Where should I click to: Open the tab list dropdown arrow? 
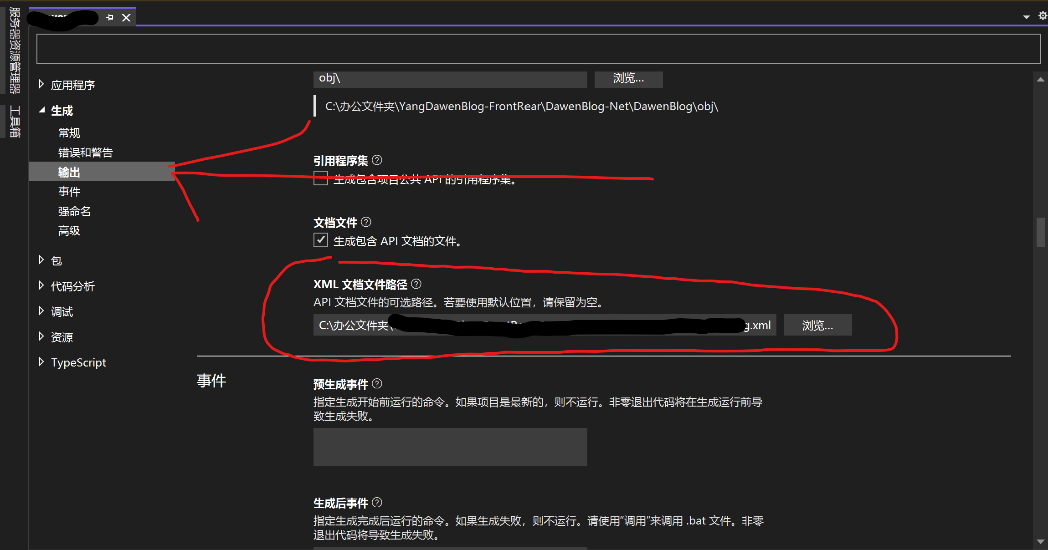coord(1027,17)
